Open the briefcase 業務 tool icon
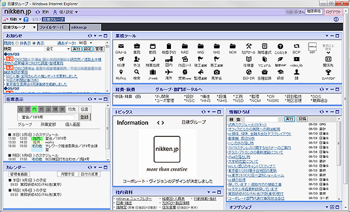The height and width of the screenshot is (212, 350). point(136,46)
